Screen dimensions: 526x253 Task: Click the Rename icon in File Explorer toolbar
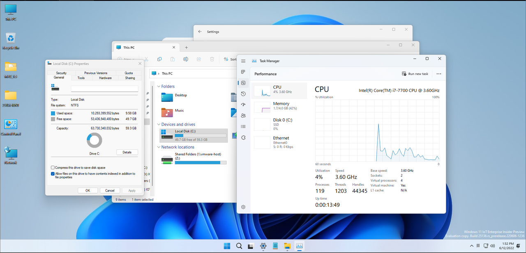[186, 59]
